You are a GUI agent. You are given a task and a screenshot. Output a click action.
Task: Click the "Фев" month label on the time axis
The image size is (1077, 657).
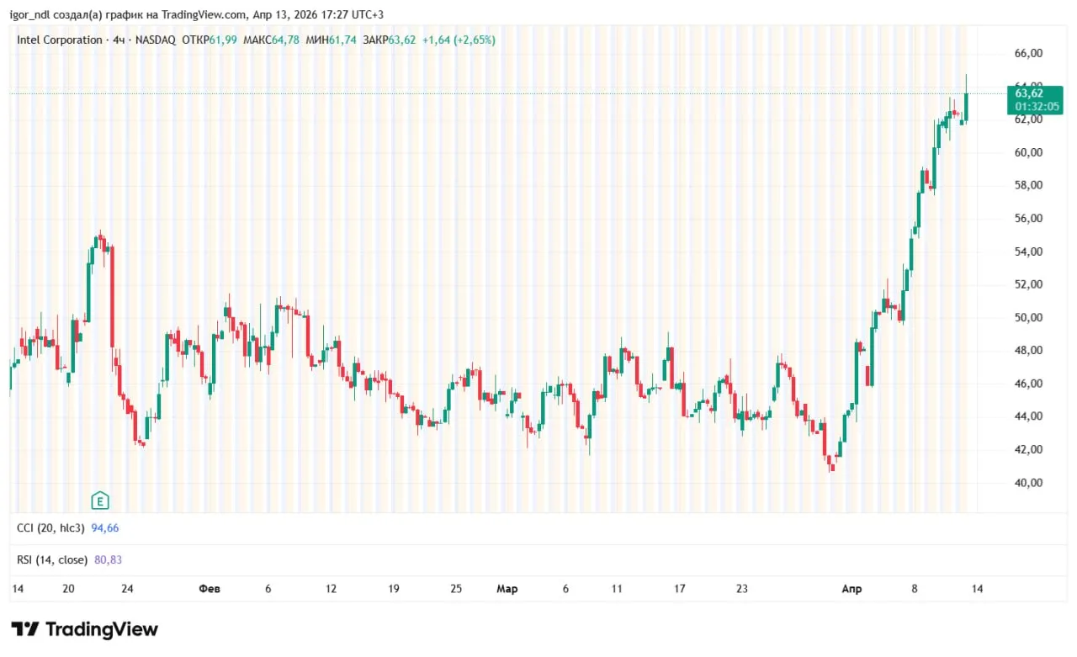[210, 589]
